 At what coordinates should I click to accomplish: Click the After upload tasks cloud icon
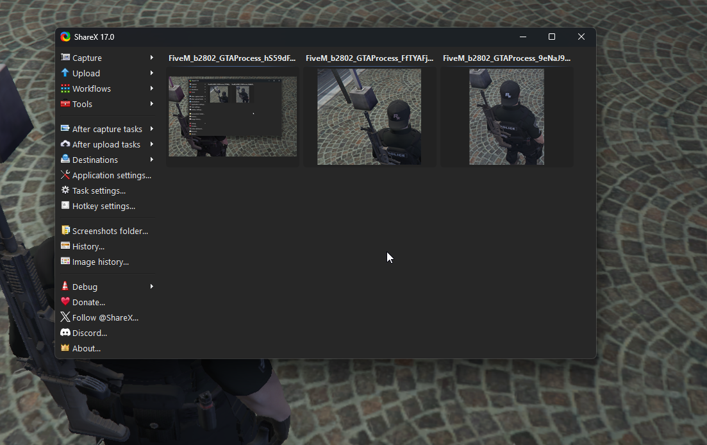click(65, 144)
